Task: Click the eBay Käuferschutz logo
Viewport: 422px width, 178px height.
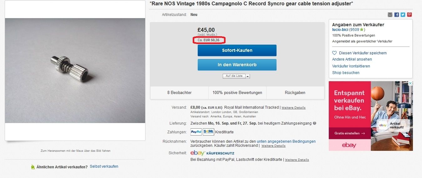Action: click(212, 153)
